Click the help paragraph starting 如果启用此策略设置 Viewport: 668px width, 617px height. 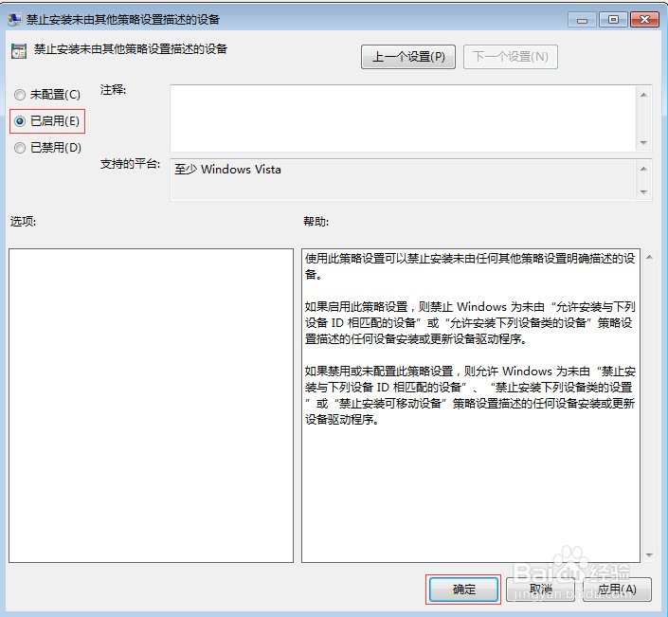[x=470, y=323]
